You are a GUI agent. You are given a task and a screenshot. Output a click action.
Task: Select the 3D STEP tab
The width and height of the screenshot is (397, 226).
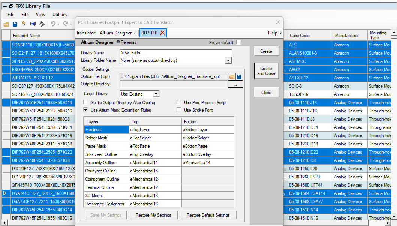click(149, 33)
